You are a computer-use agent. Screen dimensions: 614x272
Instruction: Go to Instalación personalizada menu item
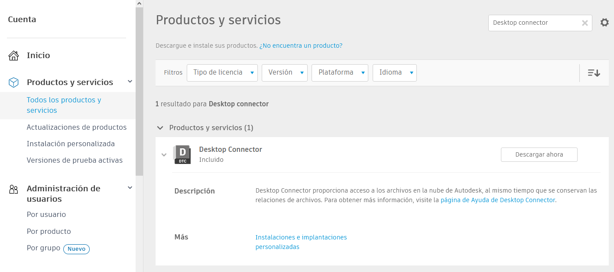(71, 144)
